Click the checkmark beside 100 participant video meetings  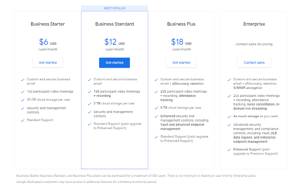click(23, 91)
